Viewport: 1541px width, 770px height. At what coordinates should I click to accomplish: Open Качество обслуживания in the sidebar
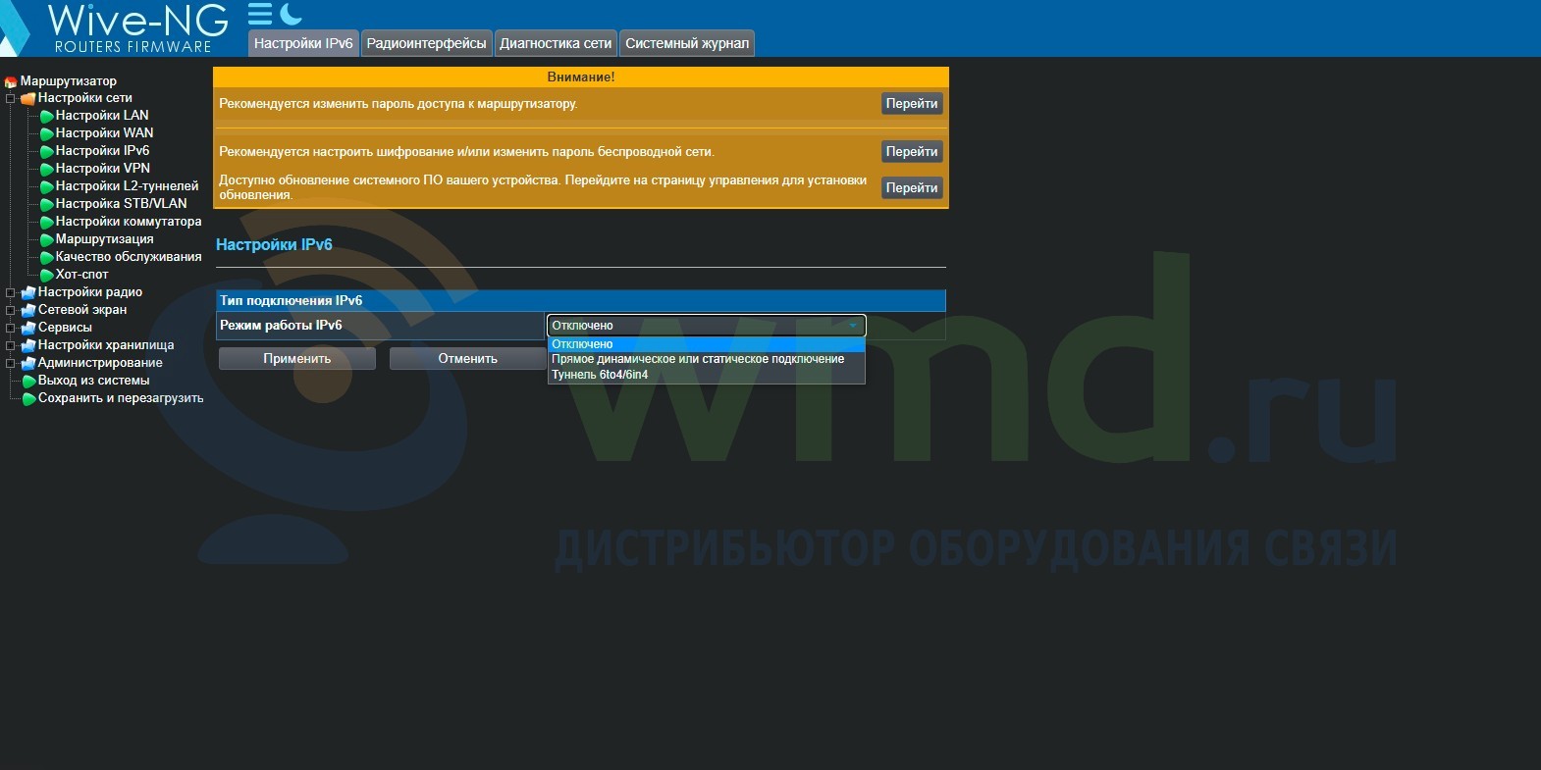click(x=129, y=257)
